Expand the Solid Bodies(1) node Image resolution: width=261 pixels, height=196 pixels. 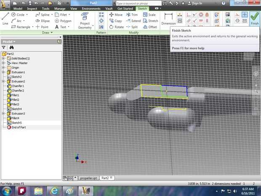[3, 58]
